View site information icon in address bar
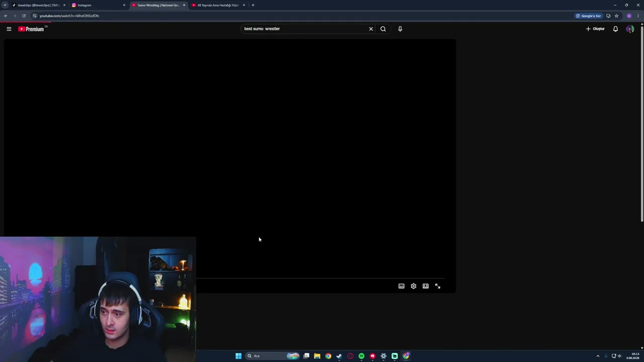Screen dimensions: 644x362 click(34, 16)
